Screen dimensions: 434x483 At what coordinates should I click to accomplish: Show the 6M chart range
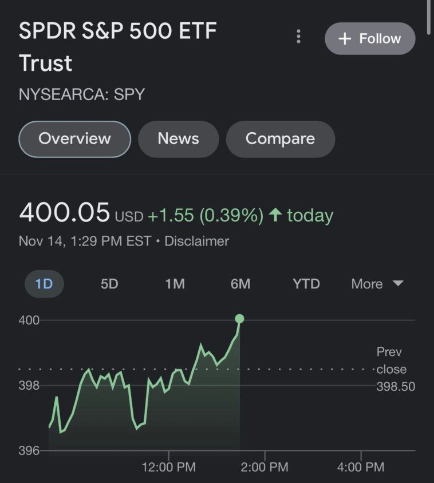pyautogui.click(x=240, y=284)
